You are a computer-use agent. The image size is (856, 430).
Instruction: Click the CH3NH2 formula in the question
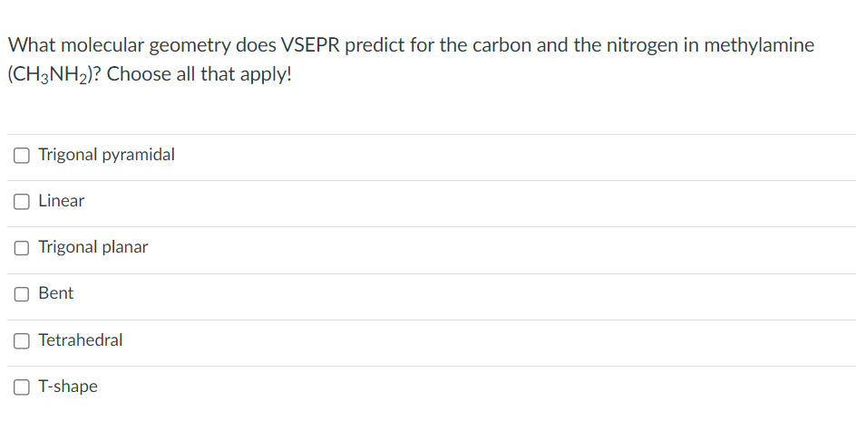click(x=50, y=74)
